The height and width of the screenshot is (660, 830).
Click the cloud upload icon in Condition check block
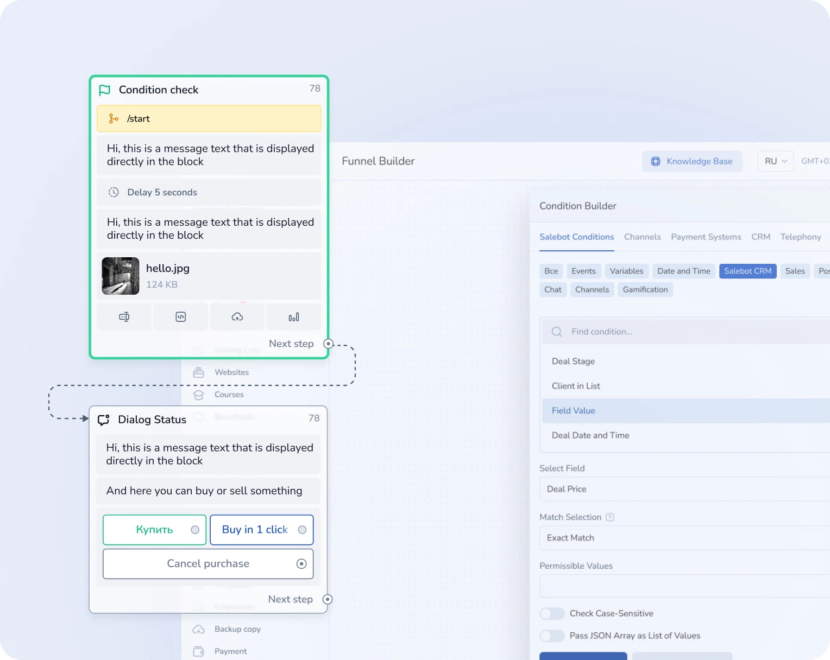click(237, 317)
